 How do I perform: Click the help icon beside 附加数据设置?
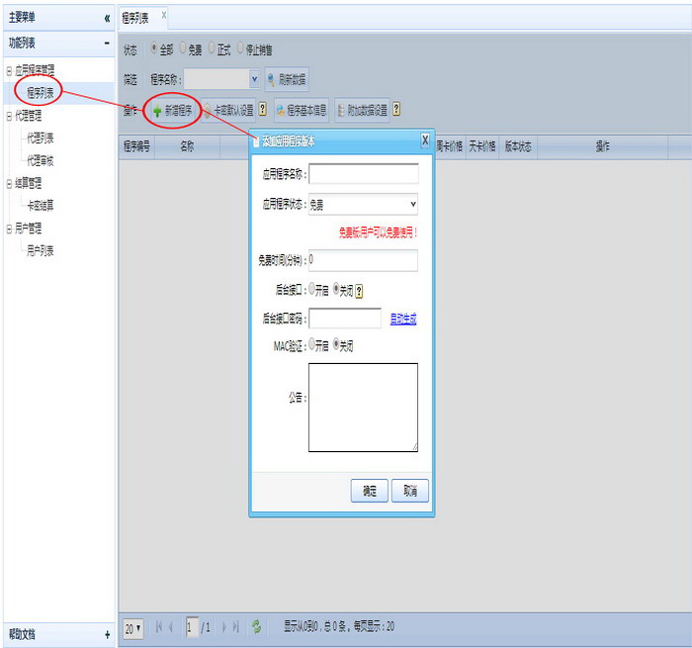[396, 109]
